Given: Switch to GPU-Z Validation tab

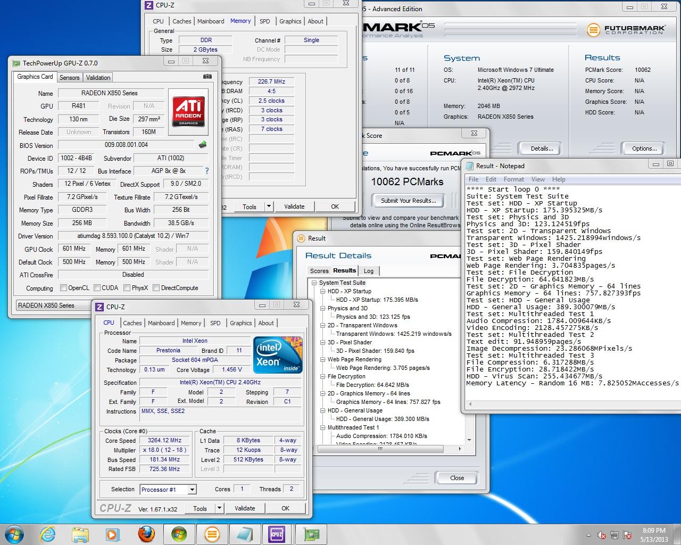Looking at the screenshot, I should (98, 77).
